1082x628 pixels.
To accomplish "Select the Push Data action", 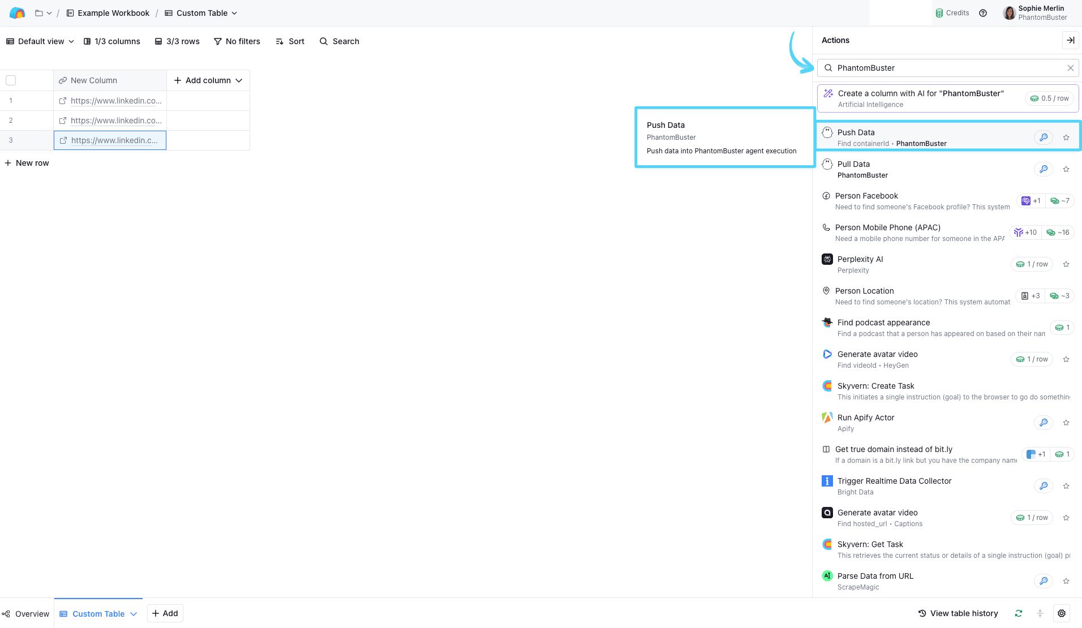I will point(948,137).
